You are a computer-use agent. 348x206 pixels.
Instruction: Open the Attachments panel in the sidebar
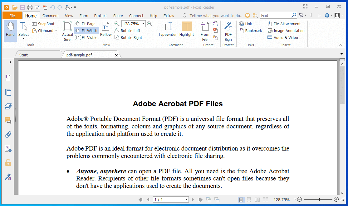(x=8, y=134)
